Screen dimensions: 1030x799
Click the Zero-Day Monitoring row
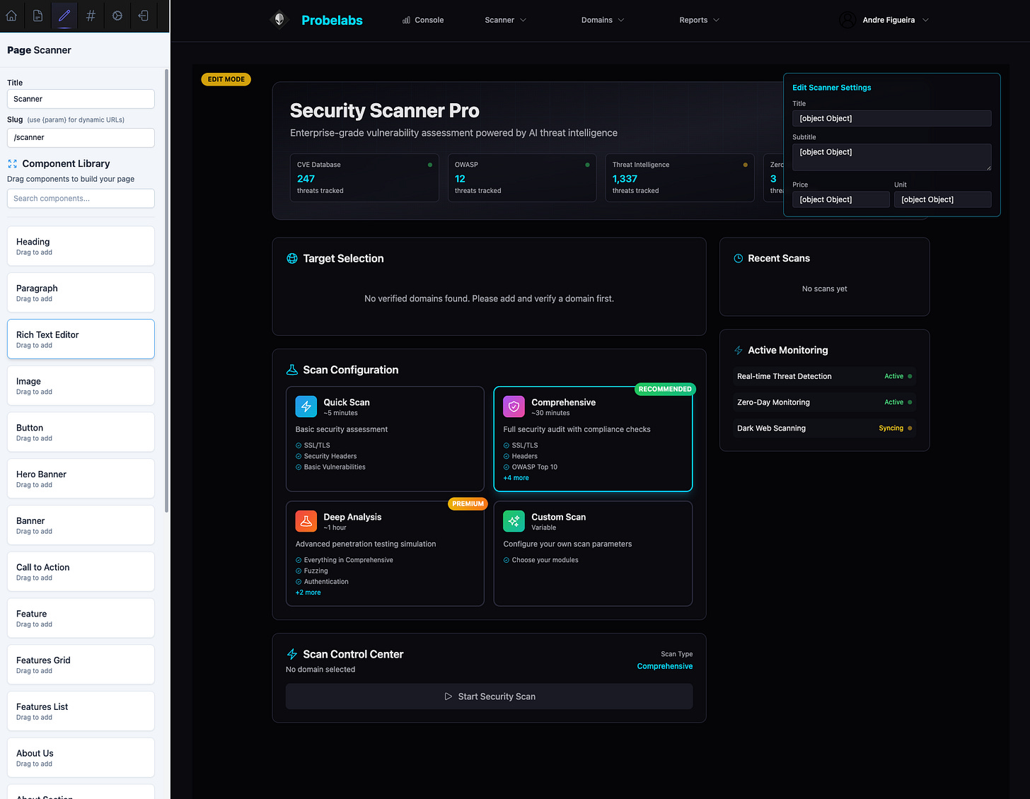pos(824,402)
